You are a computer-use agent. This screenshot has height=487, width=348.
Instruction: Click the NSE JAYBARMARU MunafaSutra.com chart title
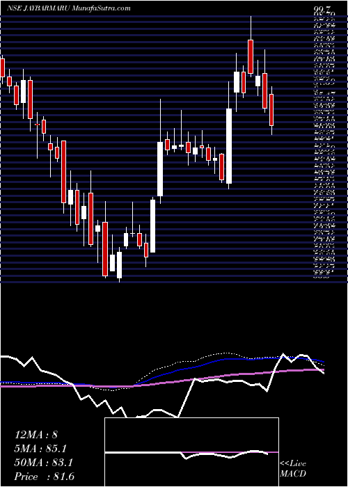pos(69,8)
